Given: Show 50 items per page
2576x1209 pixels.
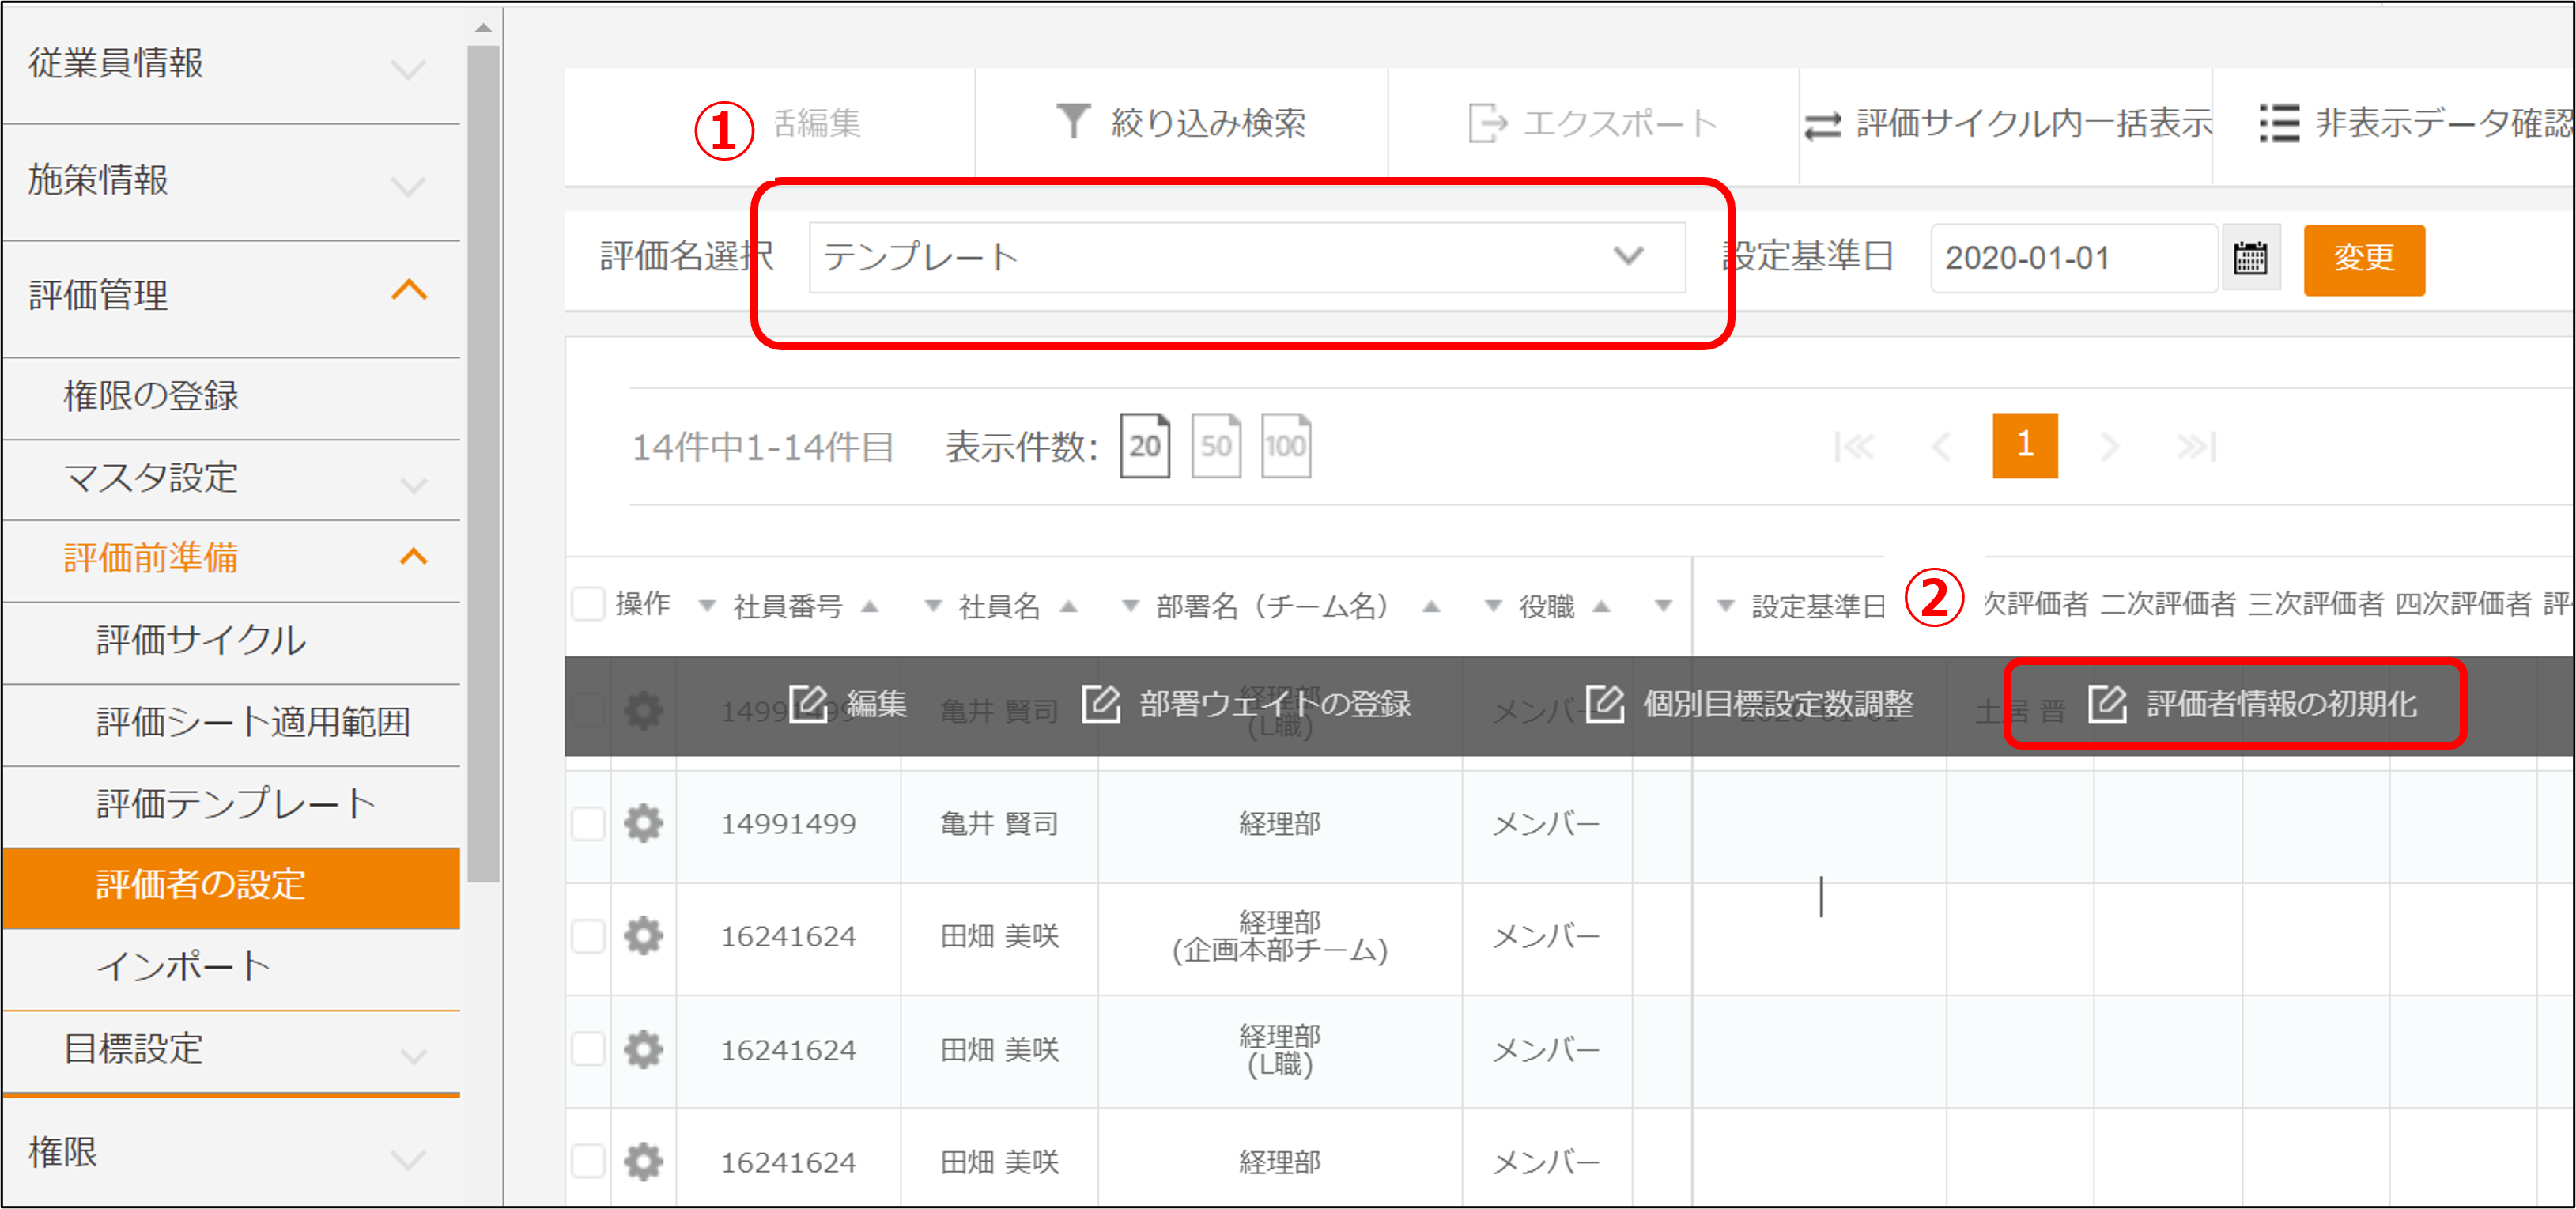Looking at the screenshot, I should 1215,446.
